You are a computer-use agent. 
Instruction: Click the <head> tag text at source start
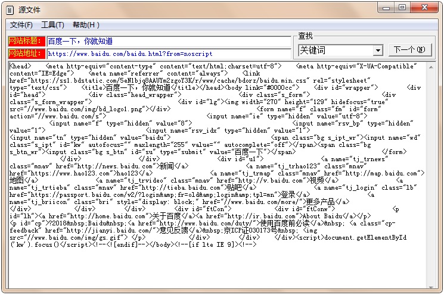click(x=20, y=67)
